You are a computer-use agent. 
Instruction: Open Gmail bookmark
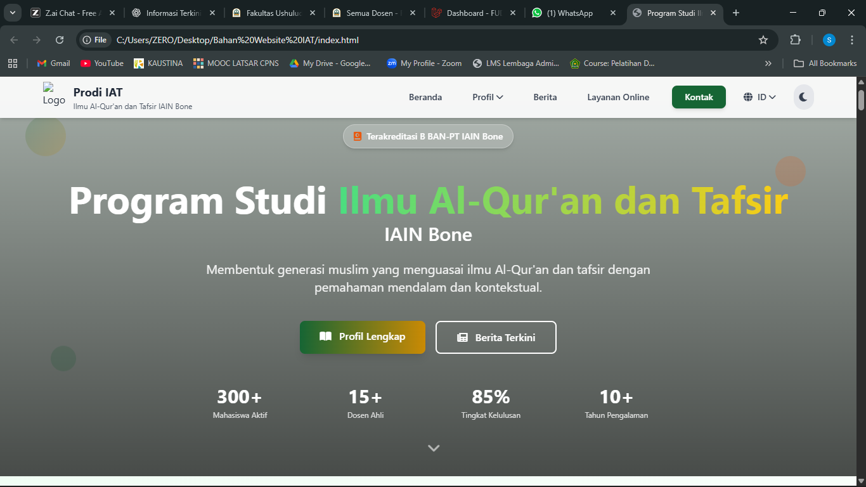[x=53, y=63]
